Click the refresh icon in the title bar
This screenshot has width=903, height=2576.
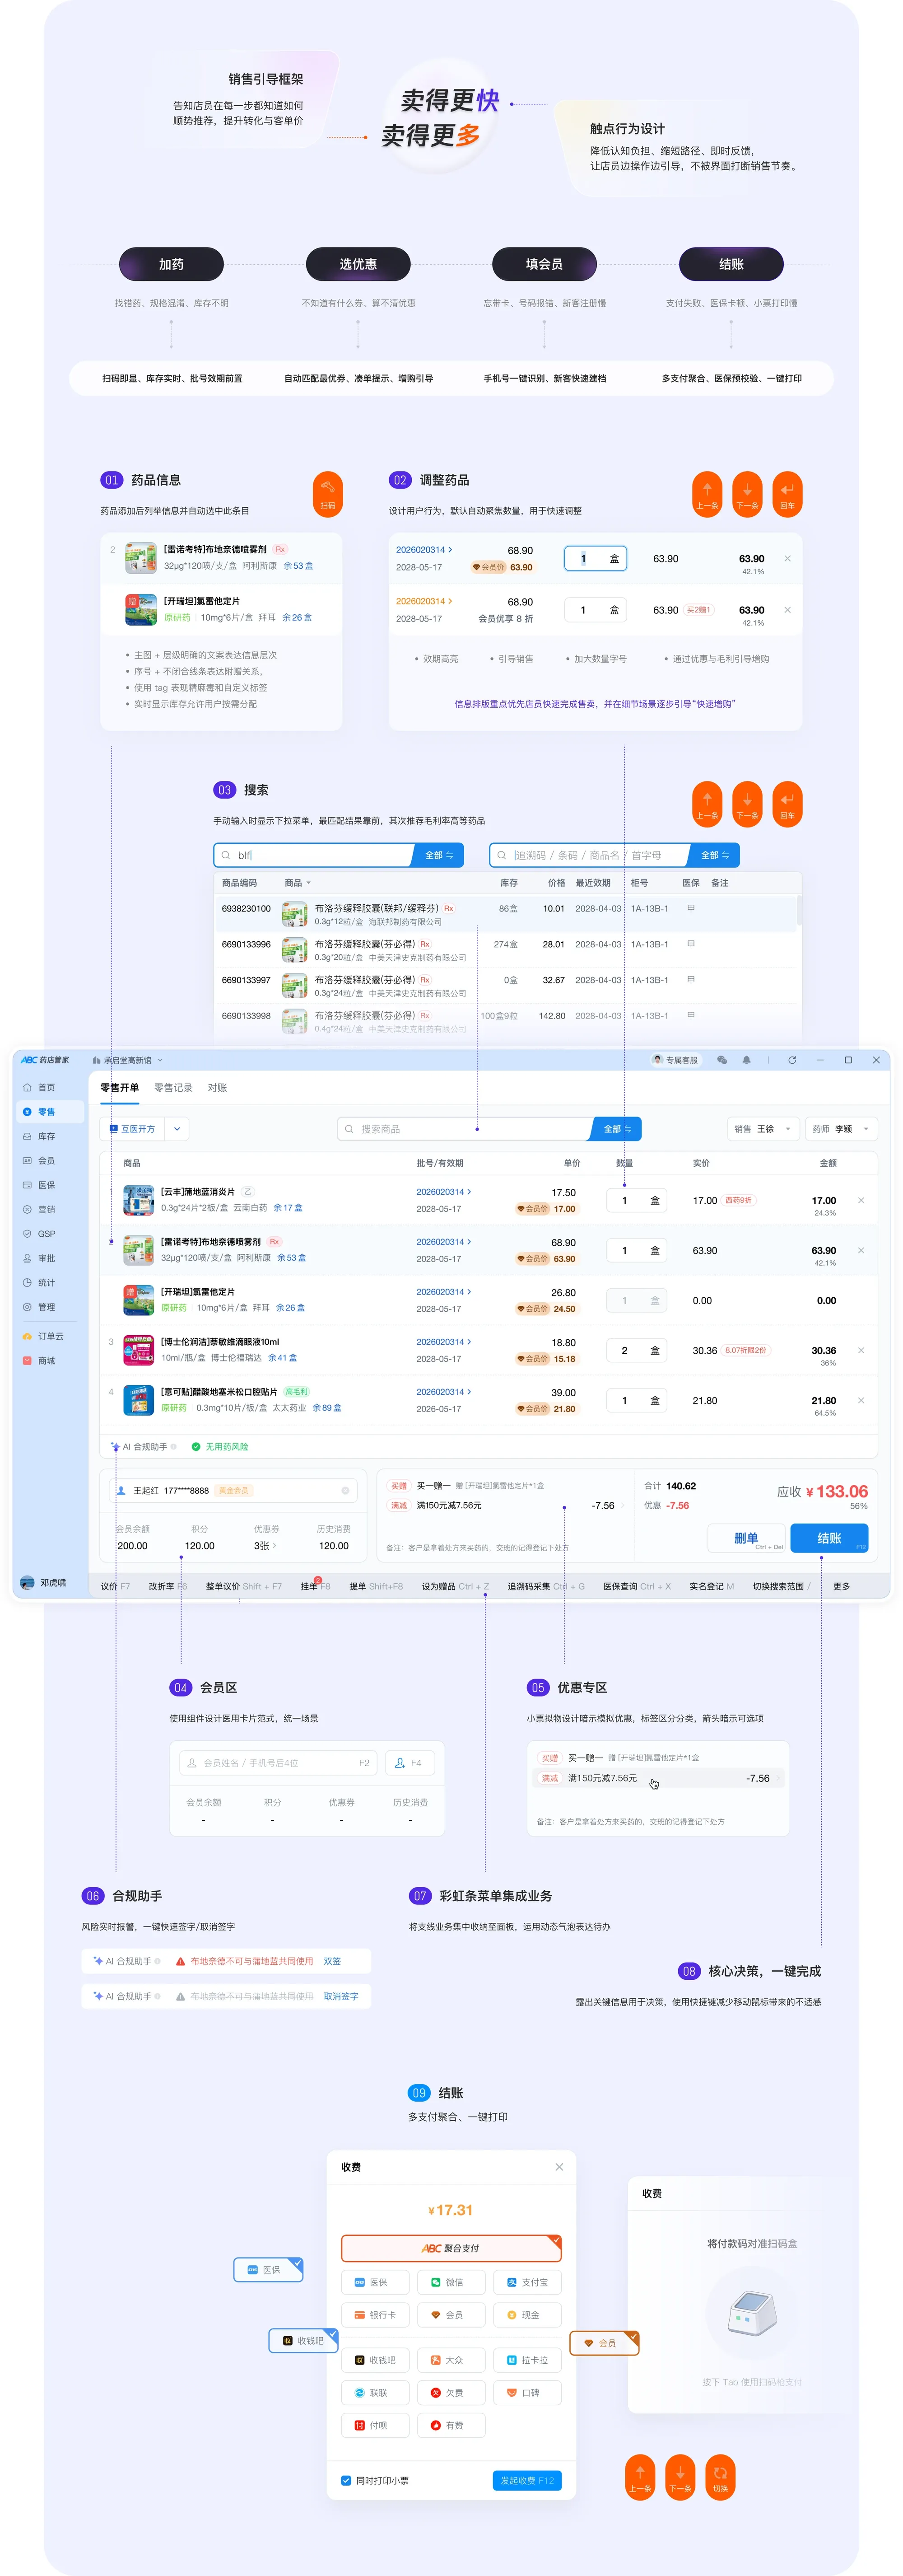click(x=792, y=1060)
